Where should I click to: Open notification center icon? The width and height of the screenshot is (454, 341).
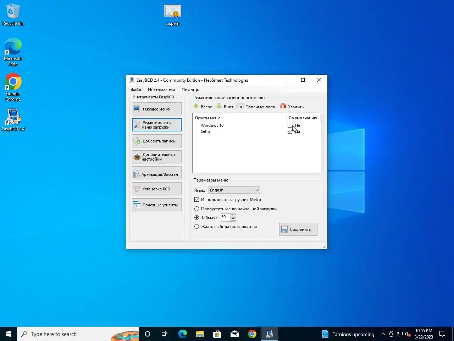[442, 334]
